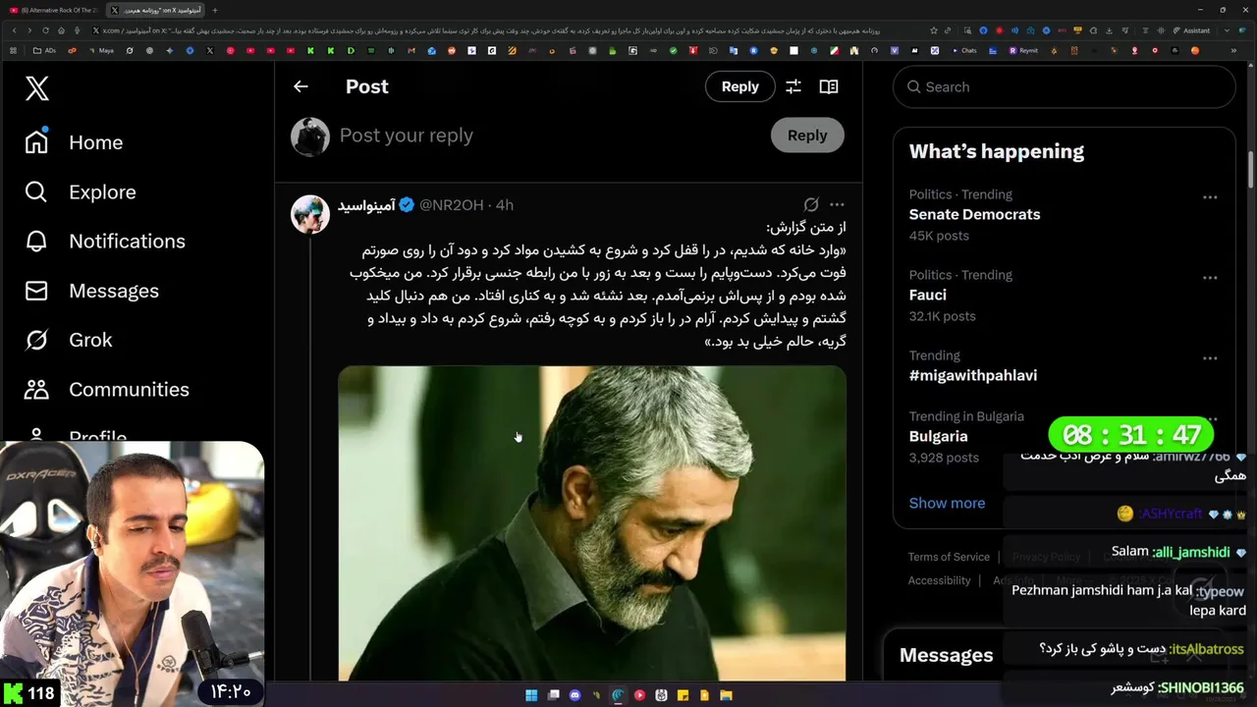The width and height of the screenshot is (1257, 707).
Task: Go back using the arrow icon
Action: pos(301,86)
